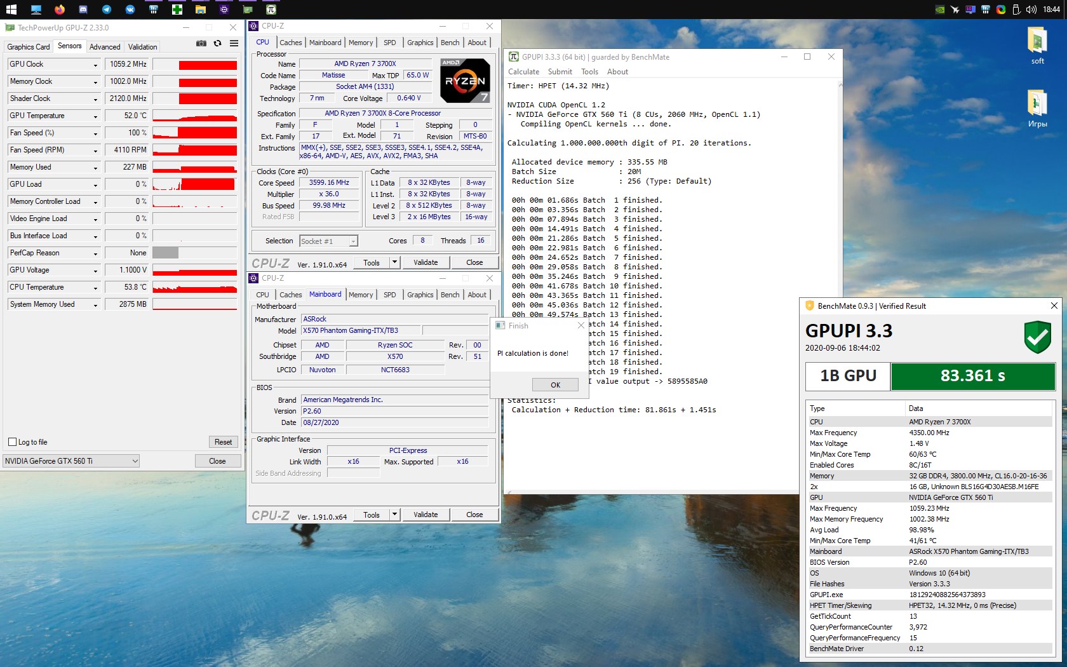Click Validate in the upper CPU-Z window

426,262
